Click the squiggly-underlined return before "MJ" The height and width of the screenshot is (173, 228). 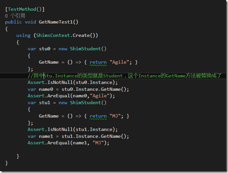(x=98, y=116)
